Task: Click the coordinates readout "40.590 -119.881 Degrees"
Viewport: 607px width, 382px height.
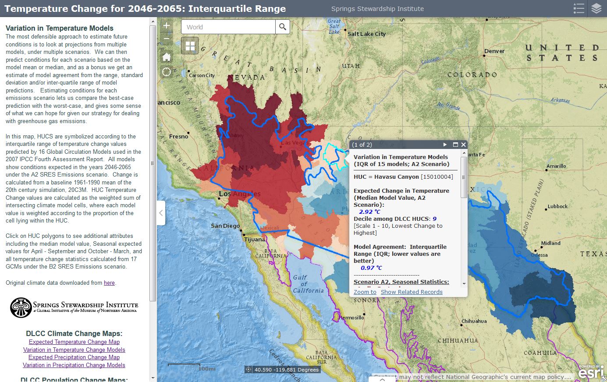Action: coord(287,370)
